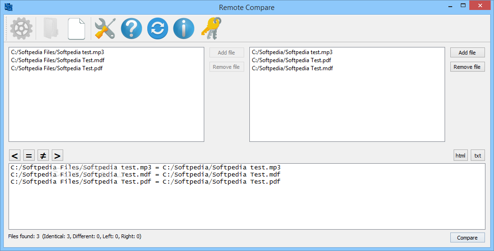Click the Remote Compare app icon in the title bar

[x=9, y=7]
